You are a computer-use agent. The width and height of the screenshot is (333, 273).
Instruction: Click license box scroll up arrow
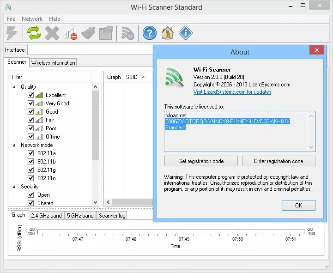pyautogui.click(x=311, y=116)
